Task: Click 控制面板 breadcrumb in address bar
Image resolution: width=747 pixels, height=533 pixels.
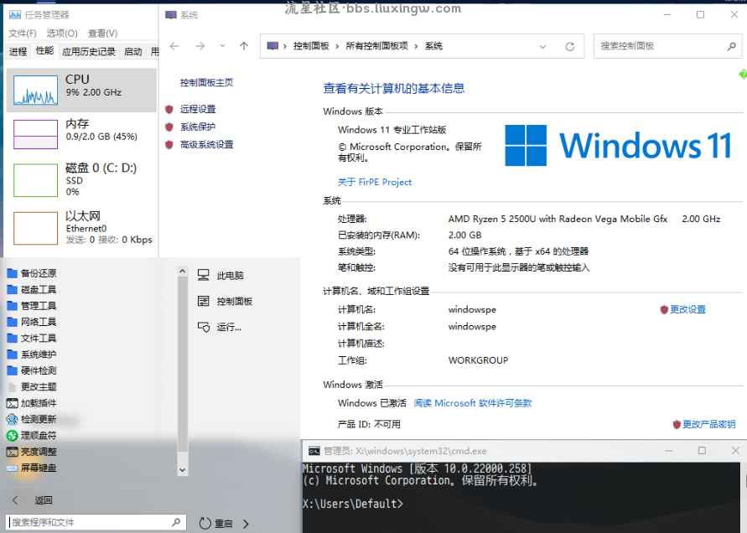Action: [x=311, y=46]
